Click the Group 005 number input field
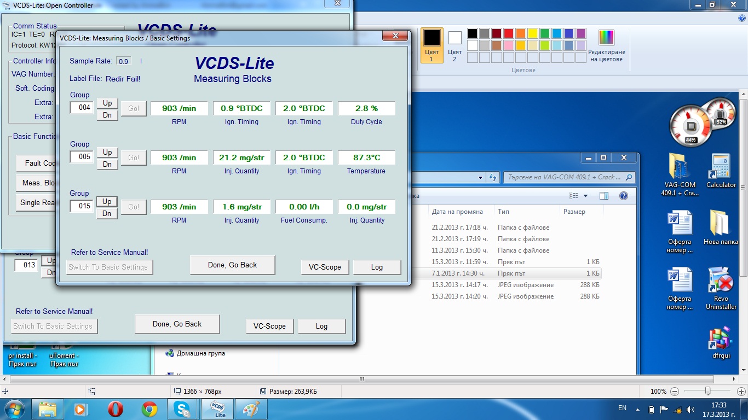Image resolution: width=748 pixels, height=420 pixels. pyautogui.click(x=82, y=157)
